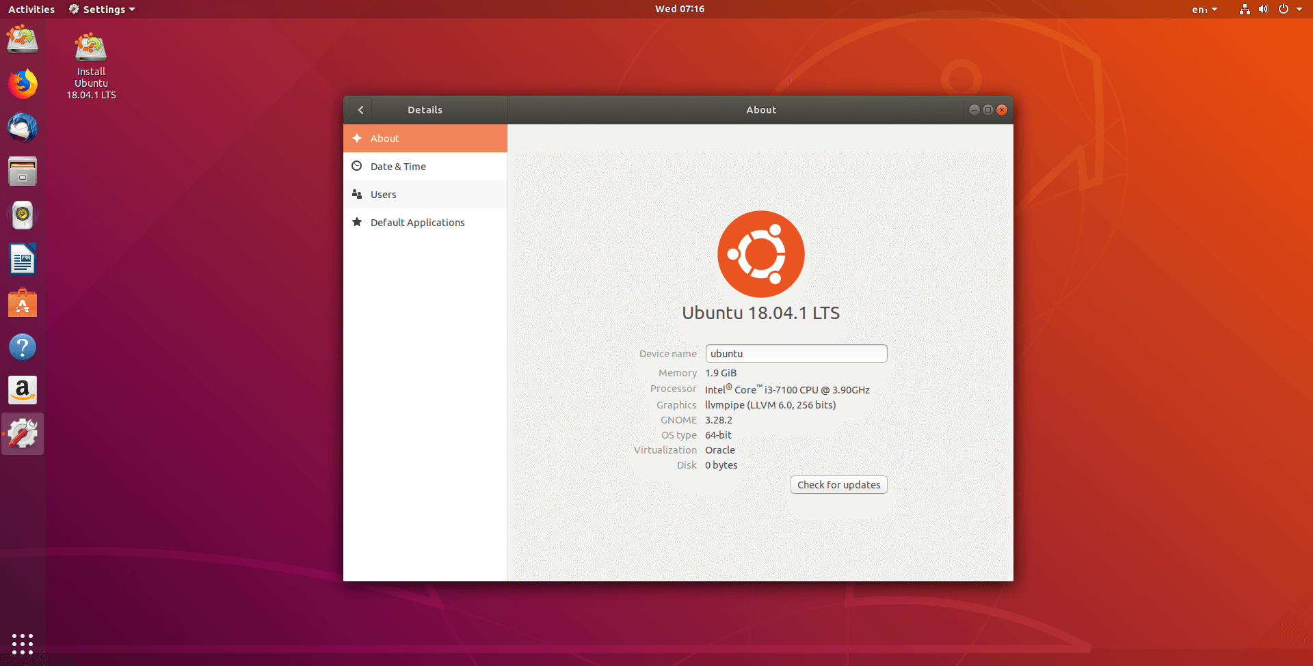Minimize the Settings window
This screenshot has width=1313, height=666.
[x=974, y=110]
